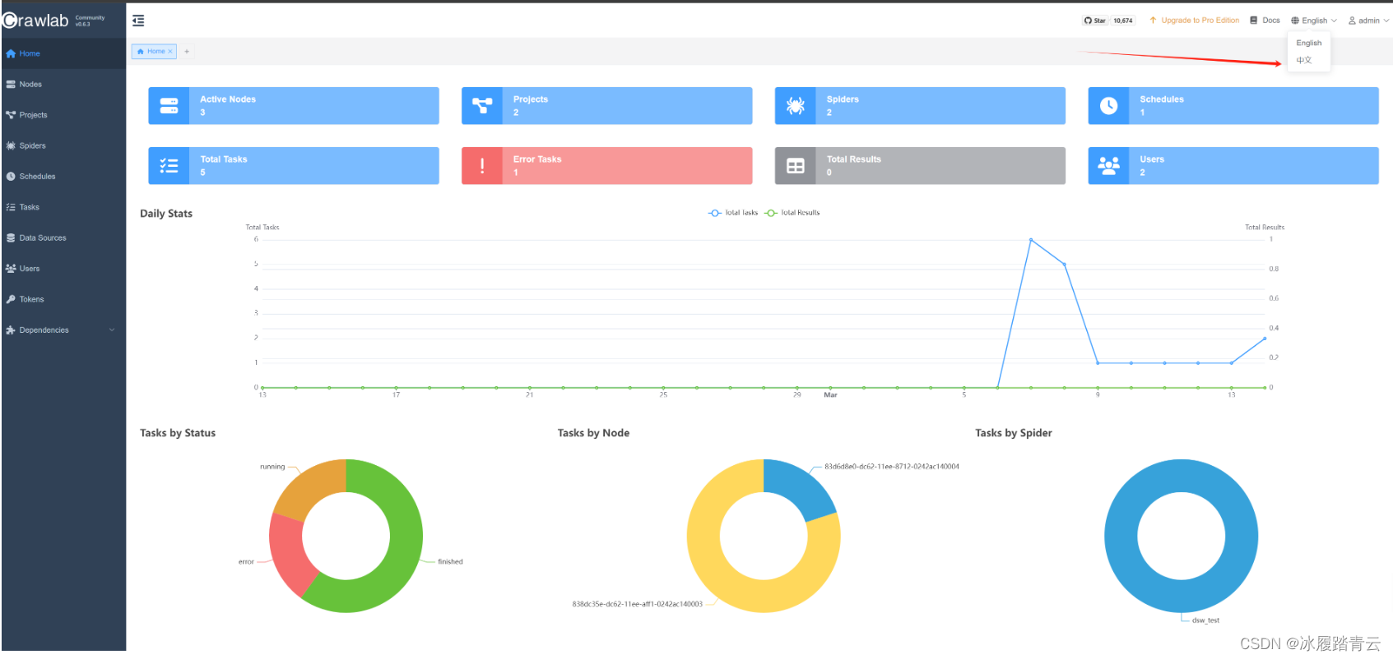Click the Spiders icon in the sidebar

tap(11, 145)
